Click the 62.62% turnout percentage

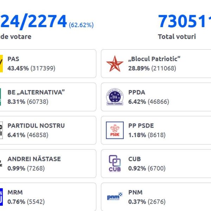coord(81,25)
